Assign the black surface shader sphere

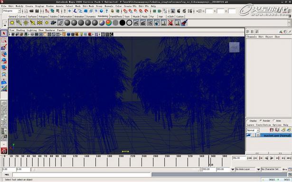coord(122,23)
